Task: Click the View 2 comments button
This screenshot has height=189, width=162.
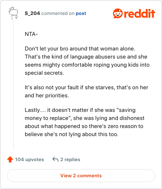Action: 81,176
